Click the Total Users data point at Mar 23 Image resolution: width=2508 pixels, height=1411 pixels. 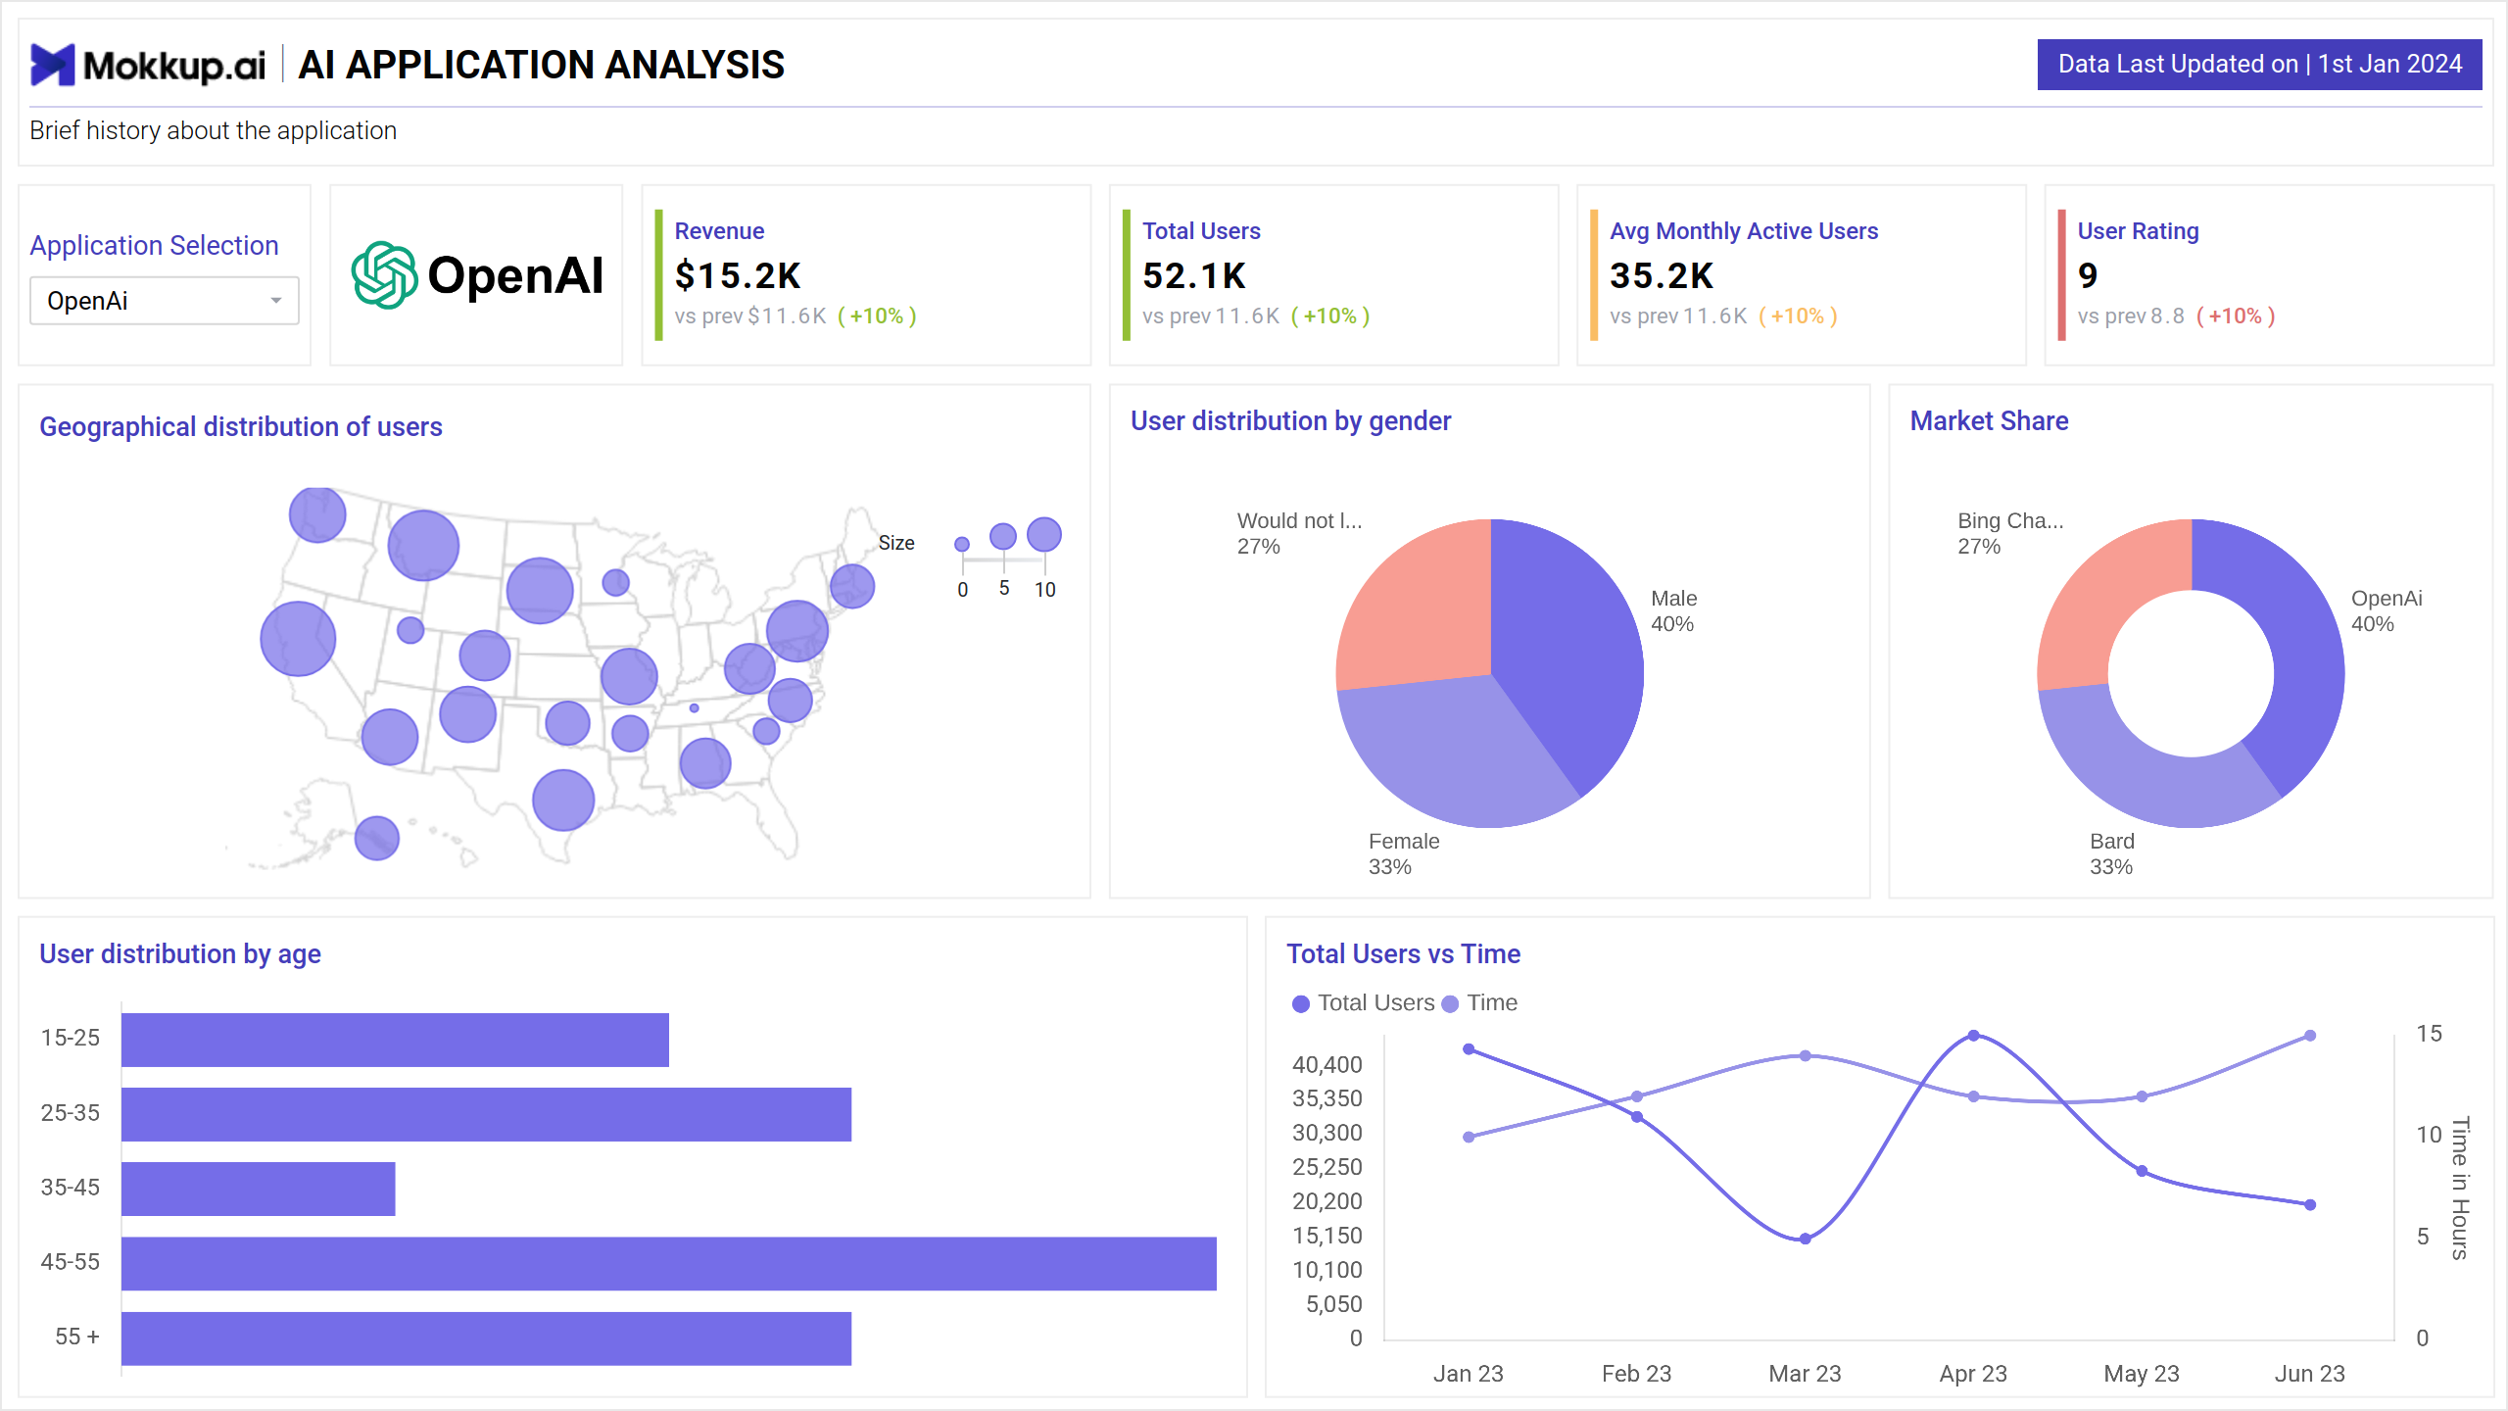click(1806, 1239)
